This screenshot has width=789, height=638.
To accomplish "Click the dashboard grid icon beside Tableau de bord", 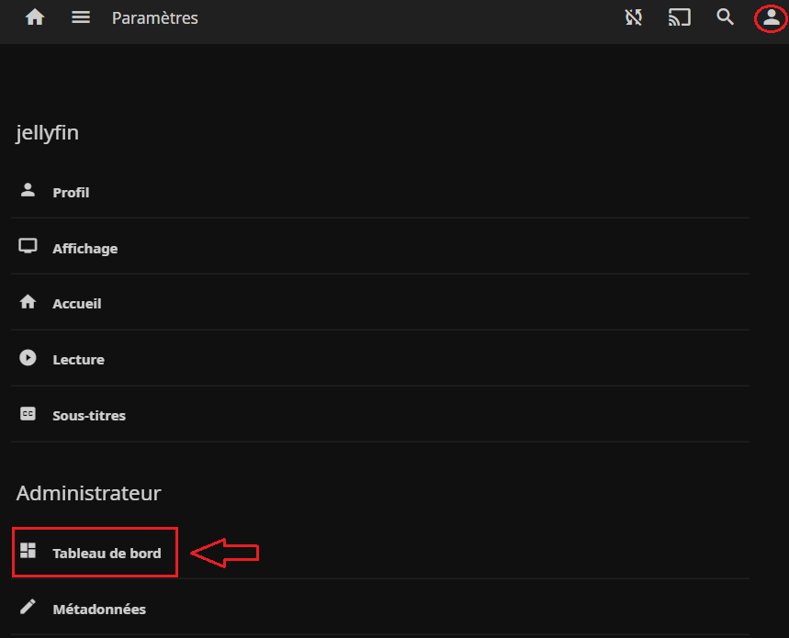I will [x=28, y=552].
